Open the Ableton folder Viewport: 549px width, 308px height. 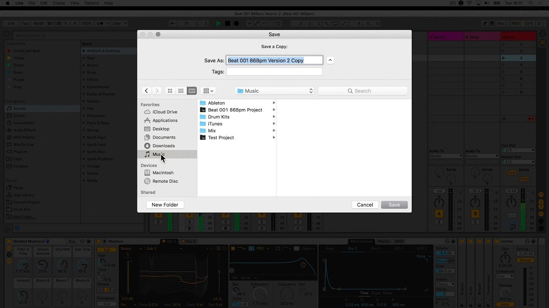237,103
